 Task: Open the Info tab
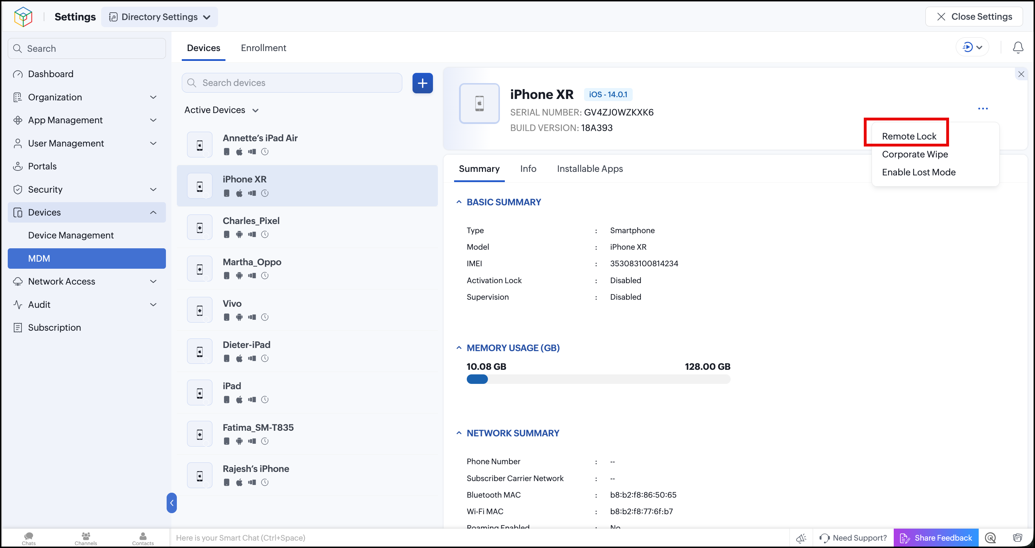click(528, 169)
